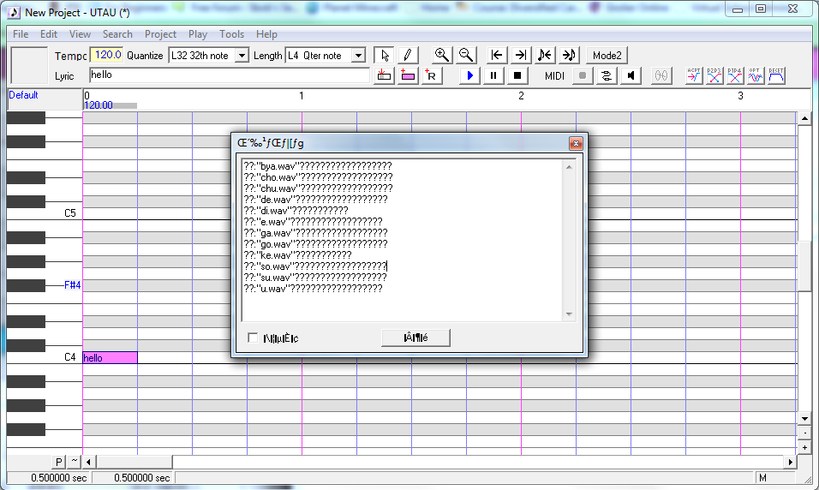The height and width of the screenshot is (490, 819).
Task: Click the Tempo value field 120.0
Action: (106, 55)
